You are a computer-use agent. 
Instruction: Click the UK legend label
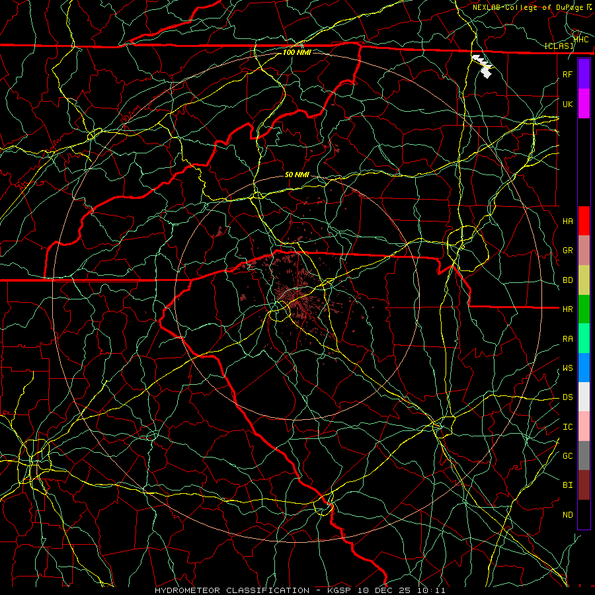[567, 104]
